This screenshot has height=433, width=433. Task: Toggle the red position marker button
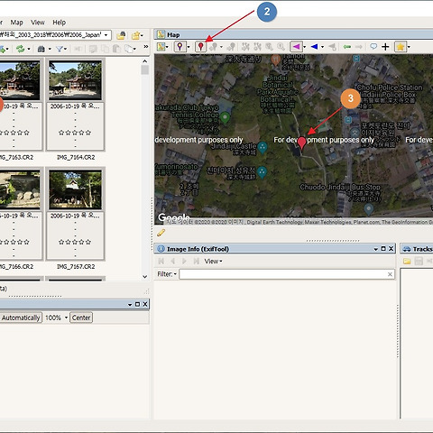(200, 47)
